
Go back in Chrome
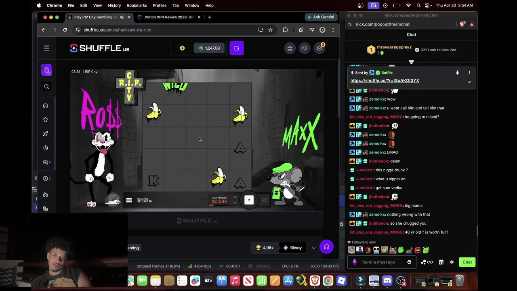click(44, 30)
